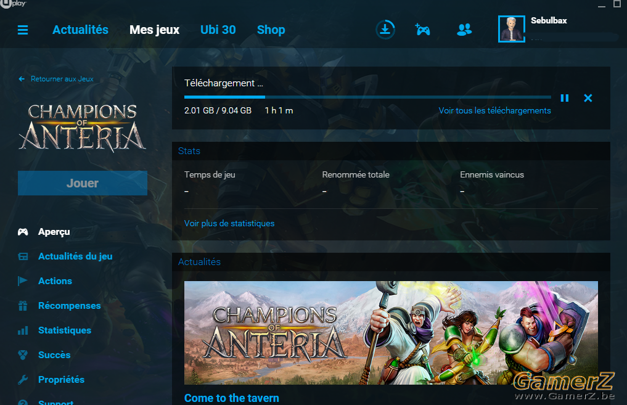Open the downloads icon in top bar
The image size is (627, 405).
pyautogui.click(x=385, y=30)
